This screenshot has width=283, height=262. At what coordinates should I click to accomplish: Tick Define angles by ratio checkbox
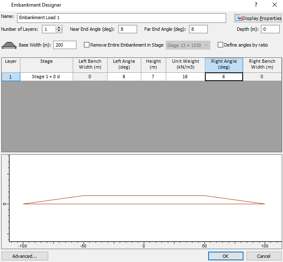[x=220, y=45]
